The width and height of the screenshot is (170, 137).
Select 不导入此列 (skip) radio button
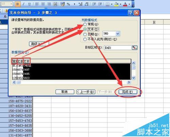click(x=85, y=39)
